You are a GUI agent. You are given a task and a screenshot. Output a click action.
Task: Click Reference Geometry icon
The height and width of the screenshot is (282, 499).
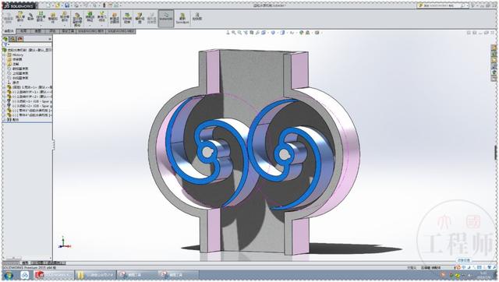pyautogui.click(x=102, y=17)
